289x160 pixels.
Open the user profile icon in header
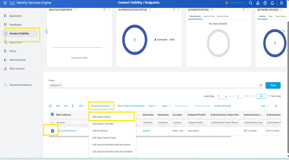tap(281, 3)
